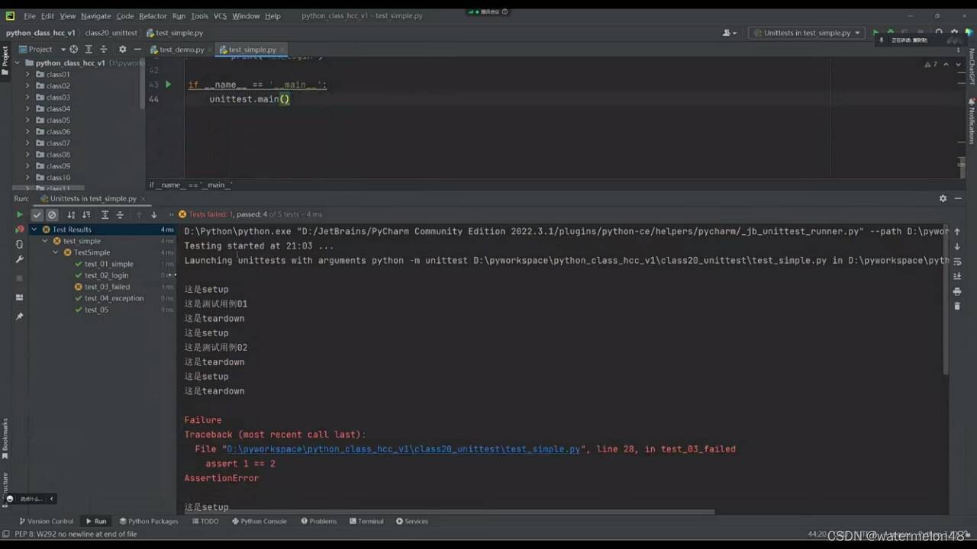
Task: Click down-arrow icon right of console
Action: (957, 247)
